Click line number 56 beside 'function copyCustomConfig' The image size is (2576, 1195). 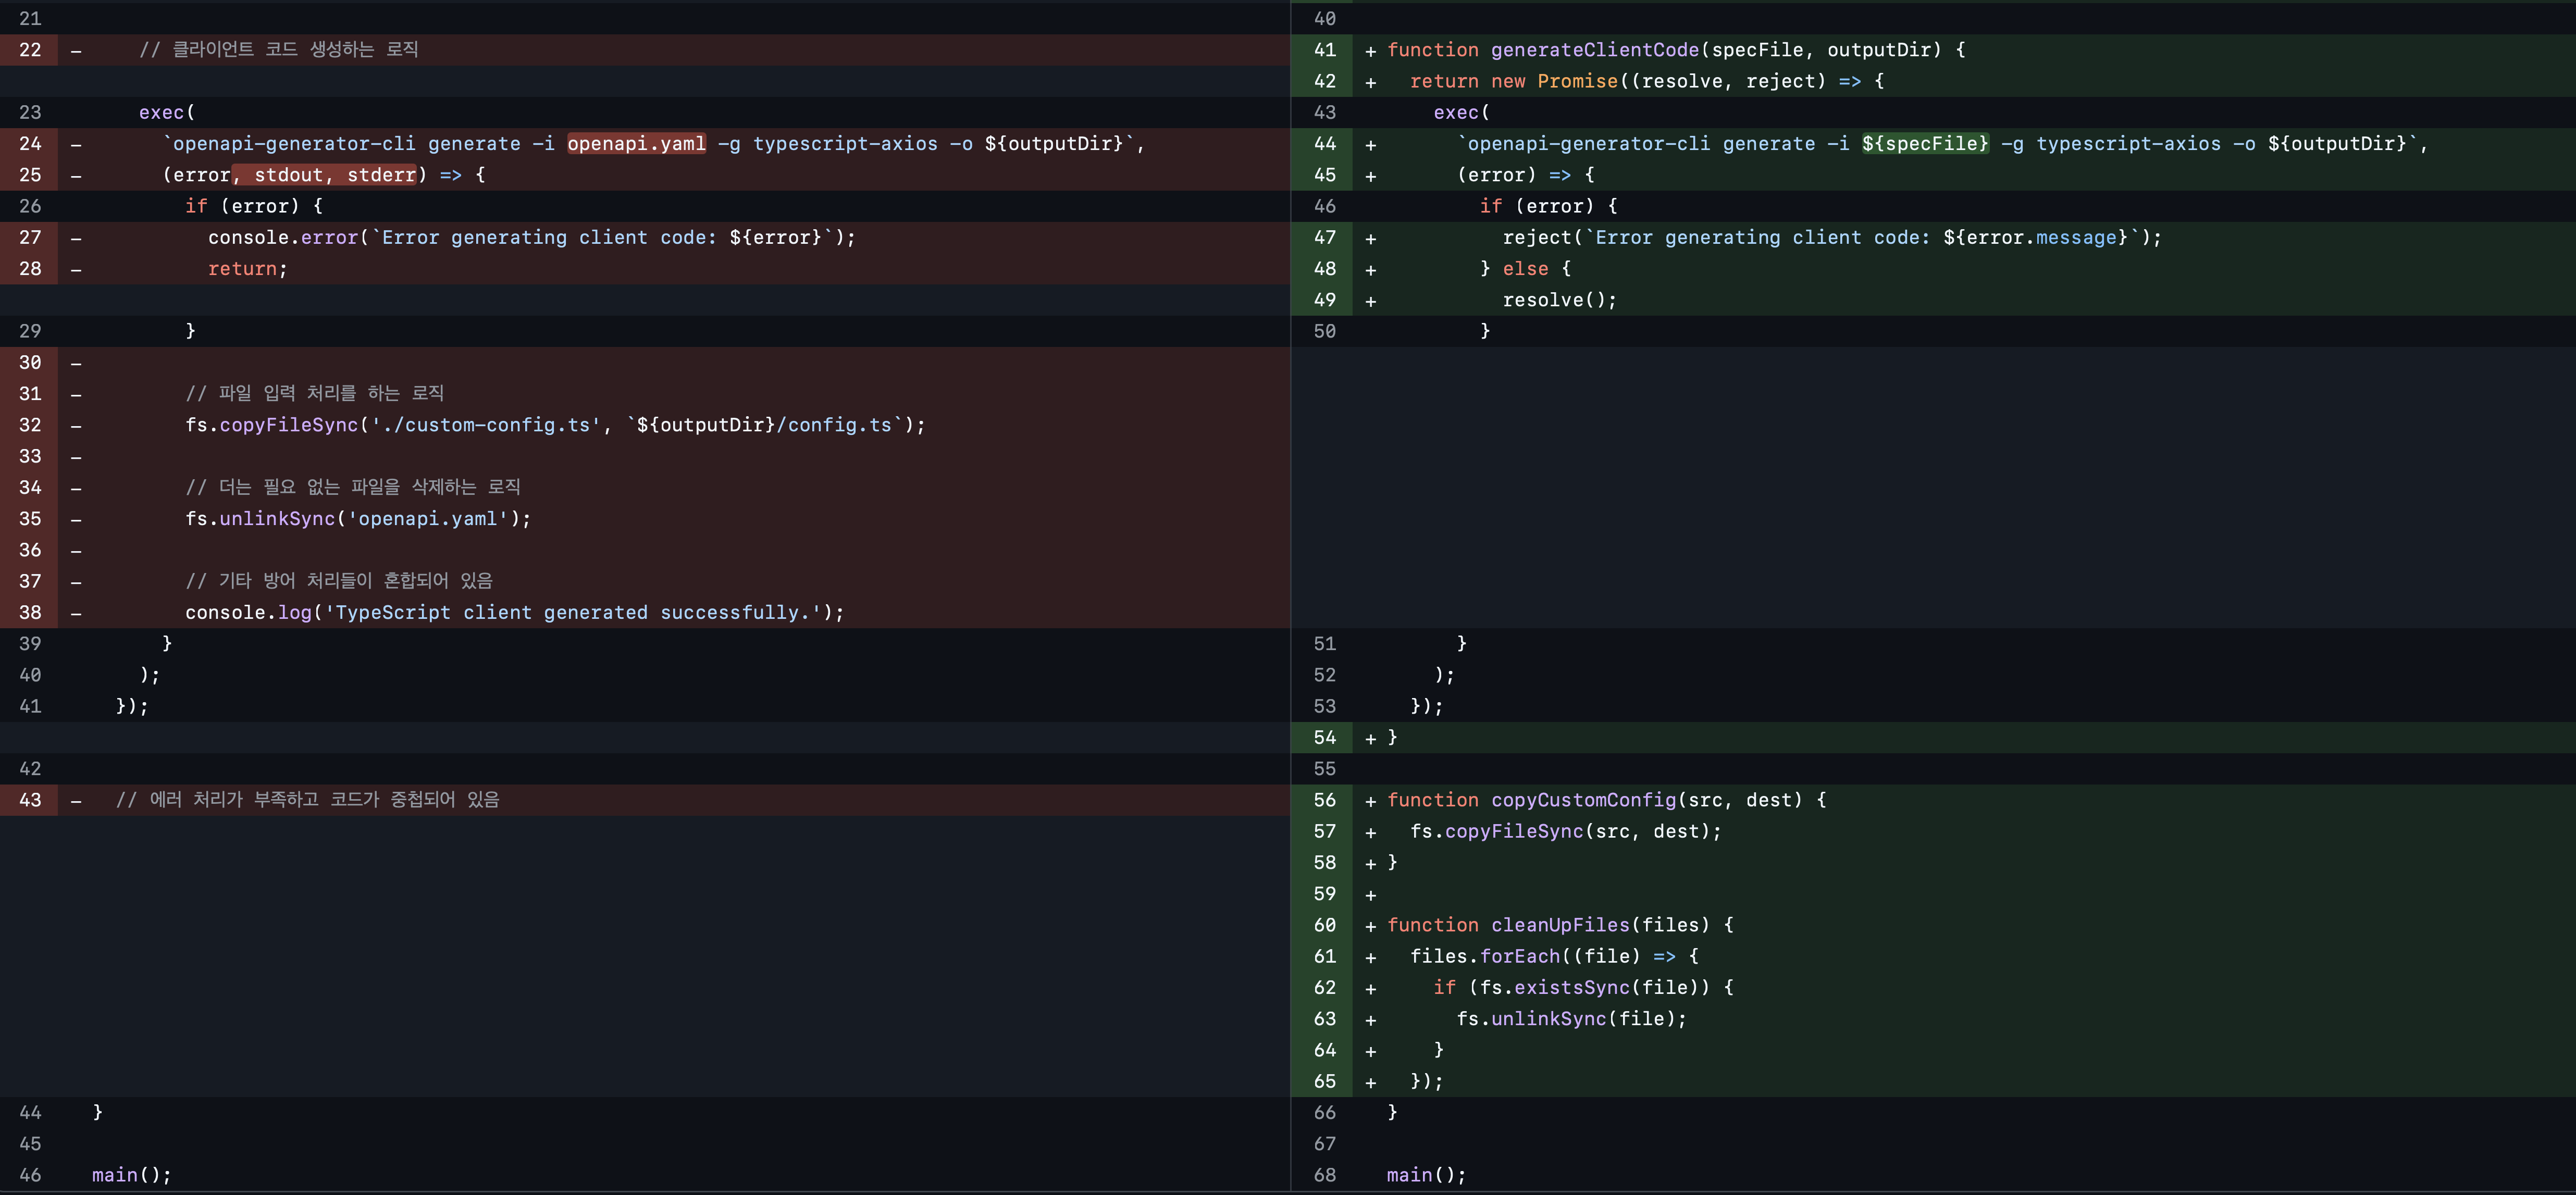(x=1324, y=800)
